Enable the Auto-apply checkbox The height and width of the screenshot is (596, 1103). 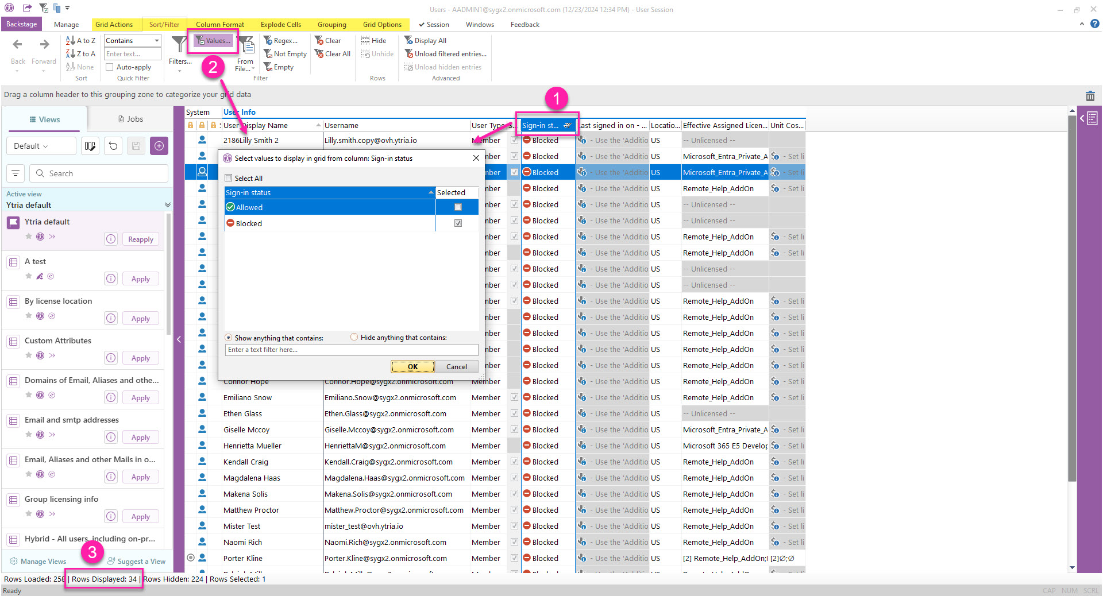(110, 67)
